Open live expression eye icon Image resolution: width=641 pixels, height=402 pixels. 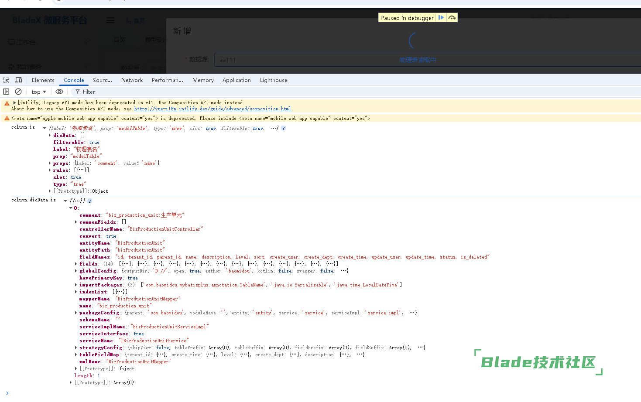59,92
